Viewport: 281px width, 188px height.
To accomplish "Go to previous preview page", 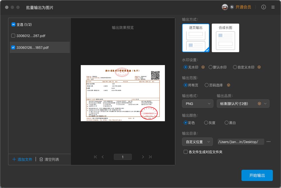I will [x=103, y=157].
